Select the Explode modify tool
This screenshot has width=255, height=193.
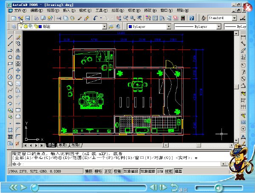[x=18, y=144]
